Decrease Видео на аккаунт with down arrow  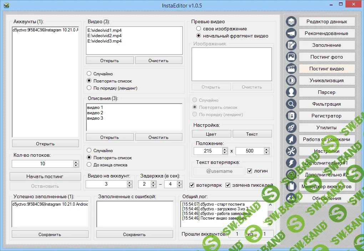(x=129, y=186)
